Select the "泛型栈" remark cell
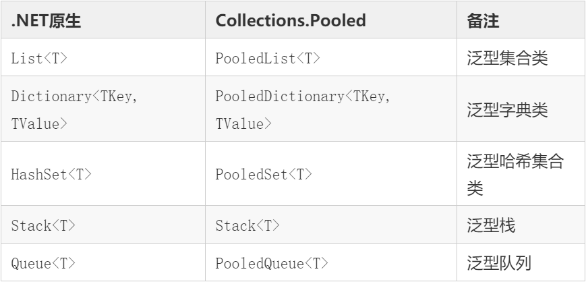 [491, 226]
